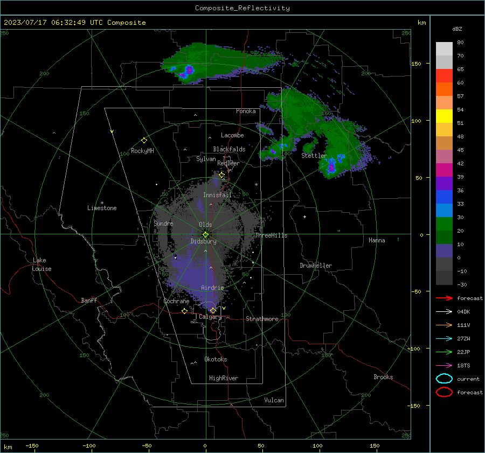
Task: Click the yellow diamond marker near RockyMH
Action: 144,141
